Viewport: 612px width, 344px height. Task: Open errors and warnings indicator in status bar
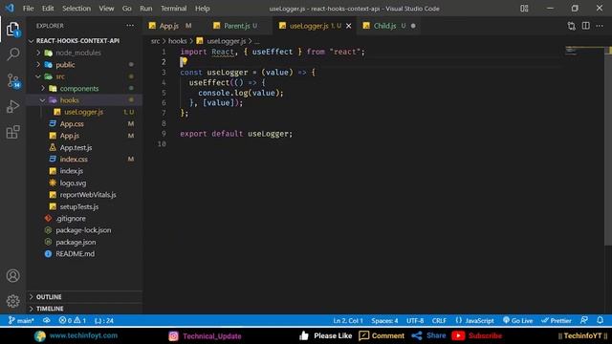click(x=73, y=321)
